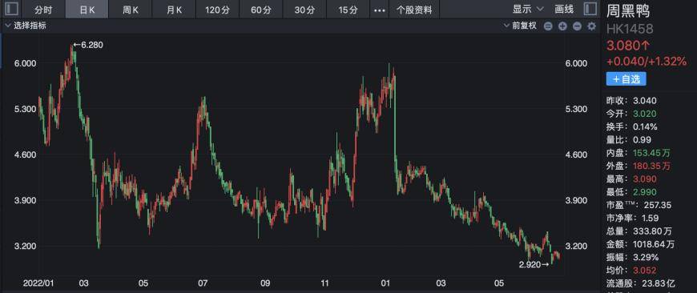This screenshot has height=293, width=697.
Task: Click the chart zoom-in plus icon
Action: 562,26
